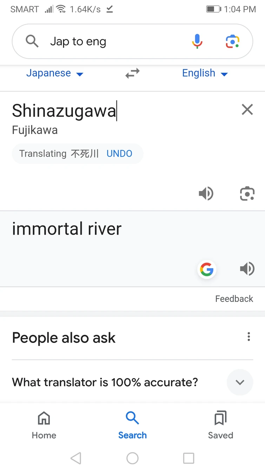Open Google Lens camera search

232,42
